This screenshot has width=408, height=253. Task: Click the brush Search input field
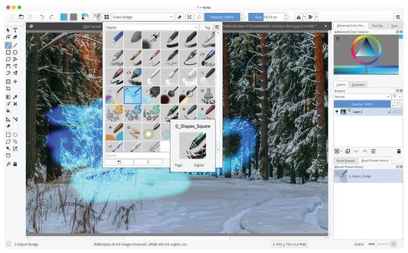pos(137,155)
